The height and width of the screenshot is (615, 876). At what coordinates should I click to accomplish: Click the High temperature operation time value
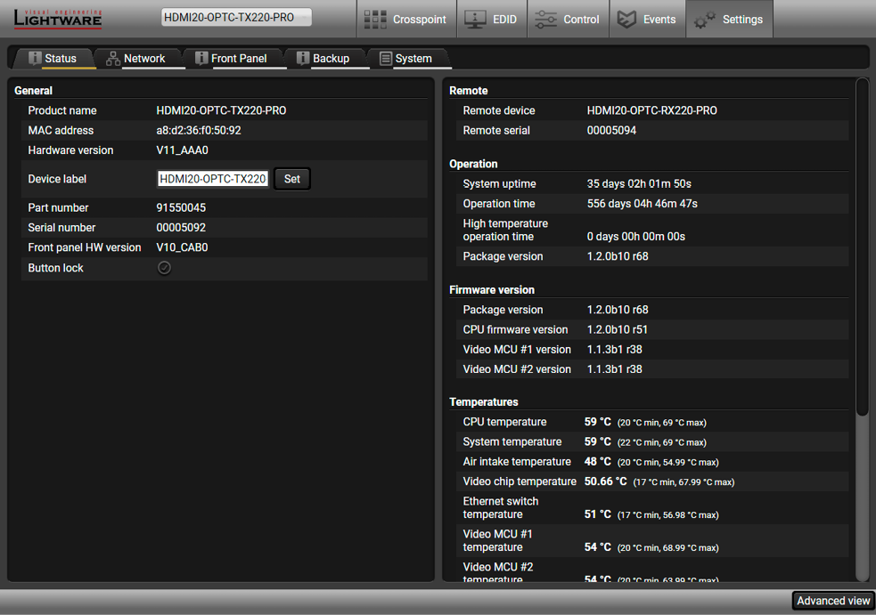[x=635, y=237]
